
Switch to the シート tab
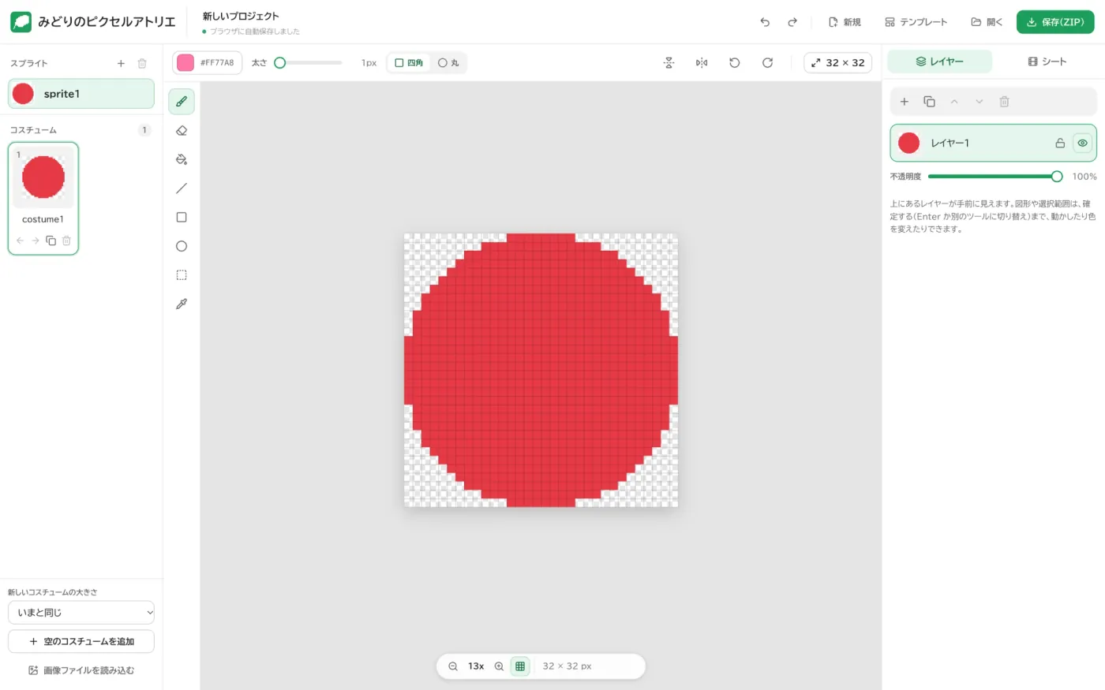coord(1047,62)
